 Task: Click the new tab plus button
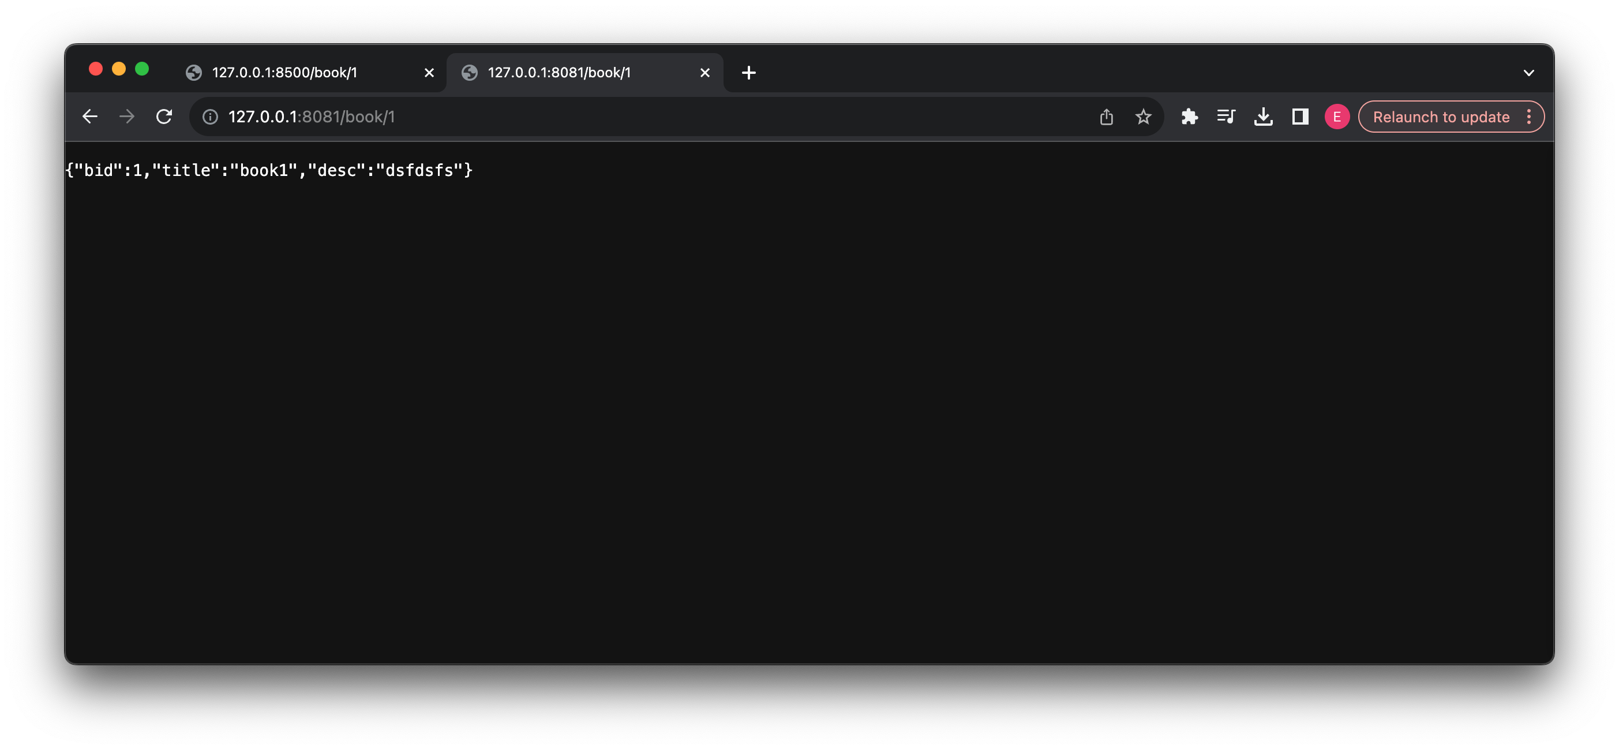tap(749, 72)
